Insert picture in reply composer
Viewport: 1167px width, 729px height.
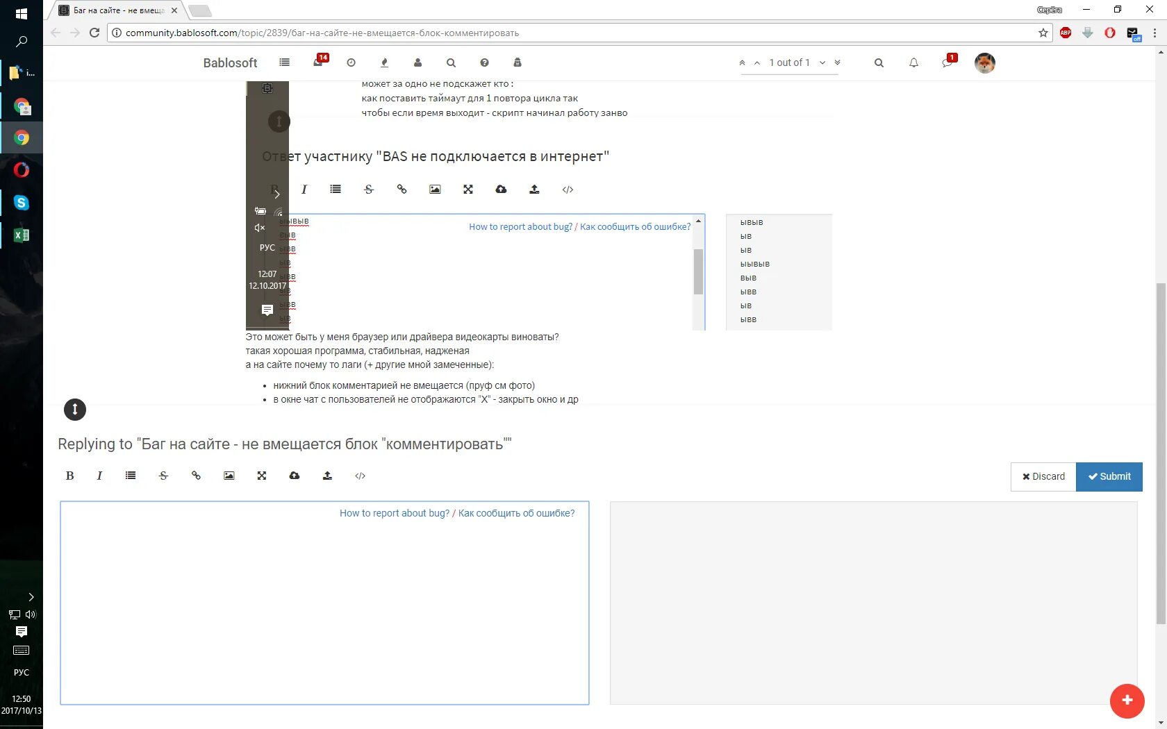pyautogui.click(x=229, y=476)
